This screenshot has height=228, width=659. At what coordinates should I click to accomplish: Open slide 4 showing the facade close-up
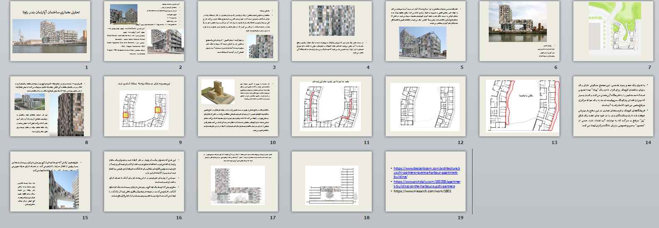click(331, 31)
